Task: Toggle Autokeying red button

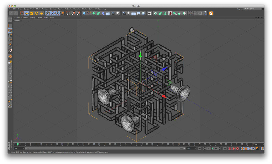Action: pos(234,149)
